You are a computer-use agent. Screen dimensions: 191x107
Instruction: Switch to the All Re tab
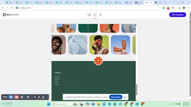[139, 3]
